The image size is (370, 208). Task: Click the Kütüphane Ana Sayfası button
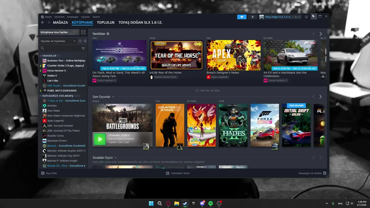click(x=59, y=32)
